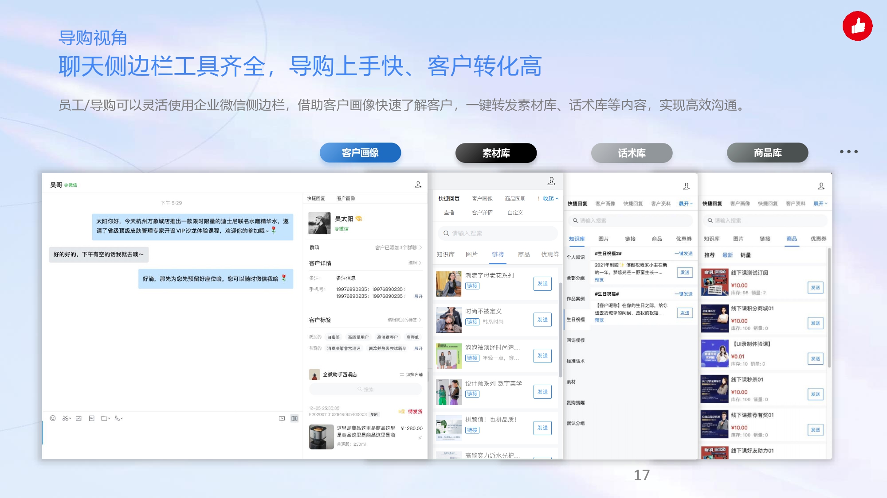The width and height of the screenshot is (887, 498).
Task: Switch to 商品 tab in 商品库 panel
Action: click(792, 239)
